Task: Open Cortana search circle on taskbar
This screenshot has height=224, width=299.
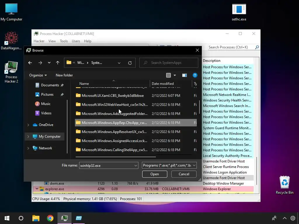Action: (x=21, y=218)
